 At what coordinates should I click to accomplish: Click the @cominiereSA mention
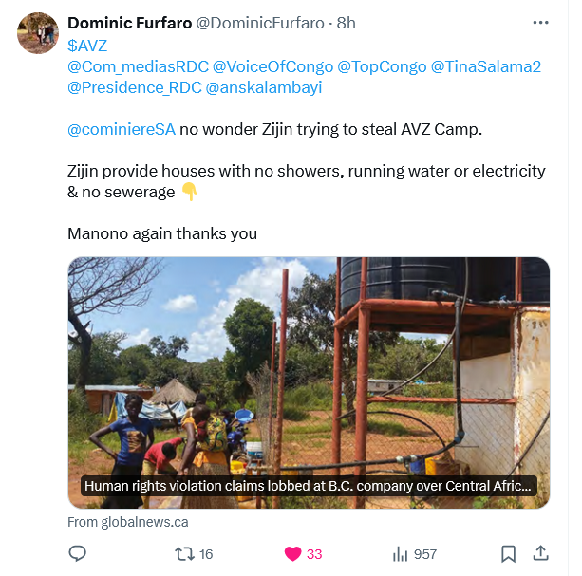(122, 130)
